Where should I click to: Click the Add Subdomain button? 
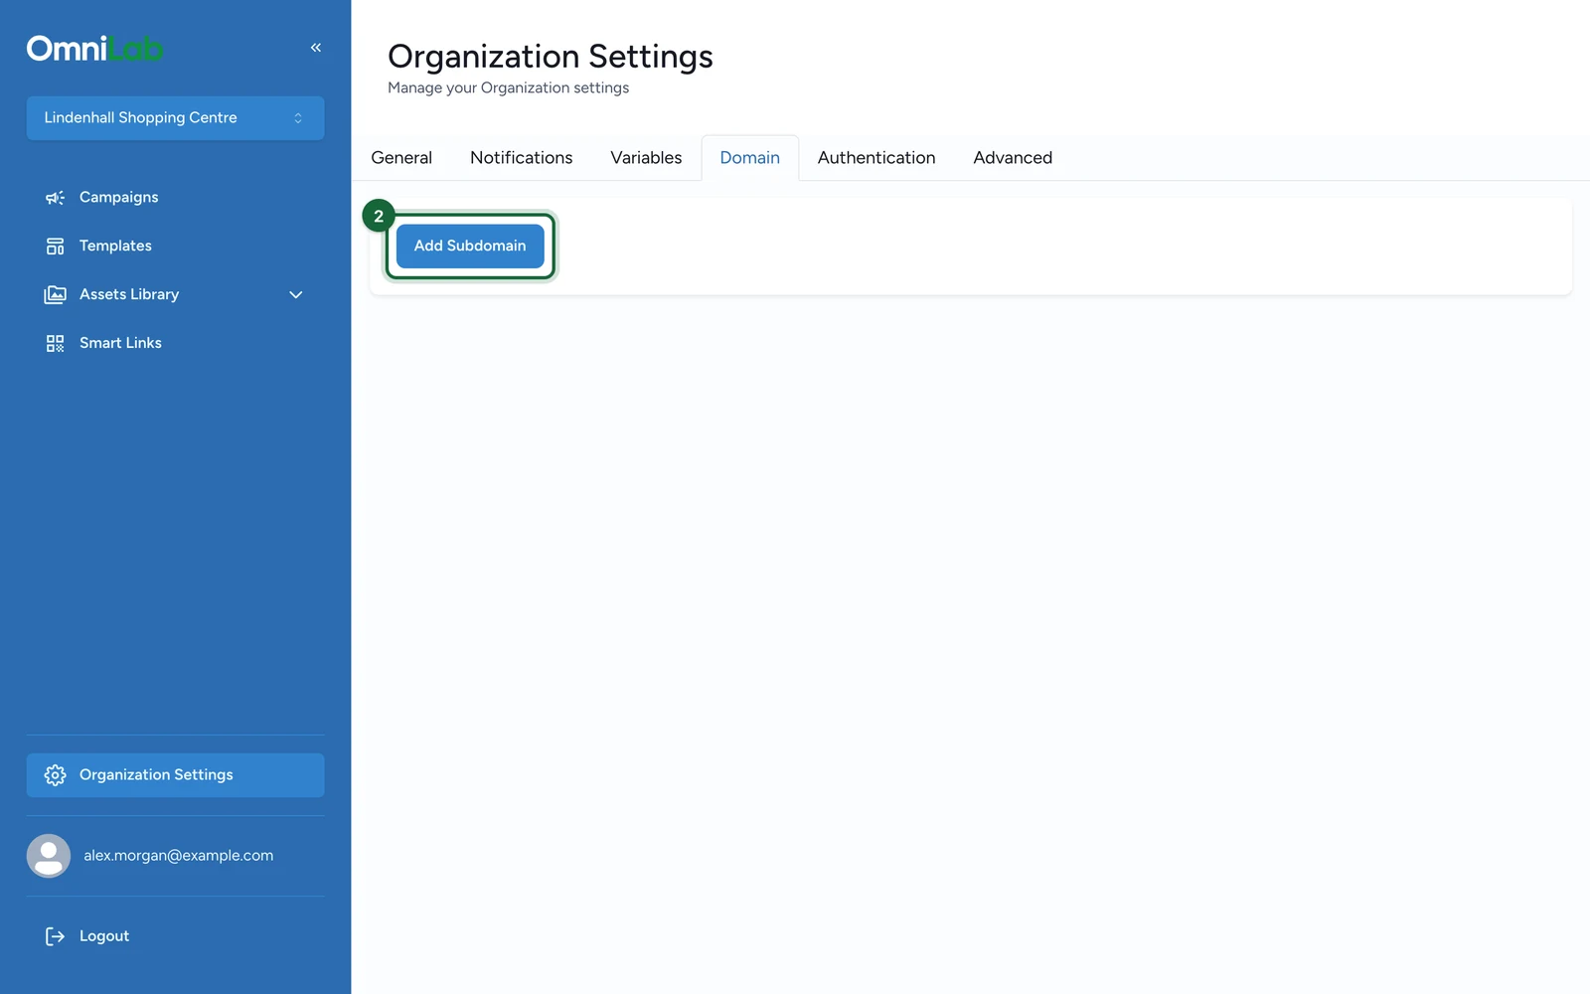point(470,246)
